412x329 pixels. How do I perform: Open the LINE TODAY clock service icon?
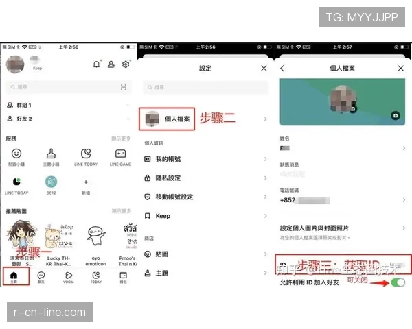86,154
